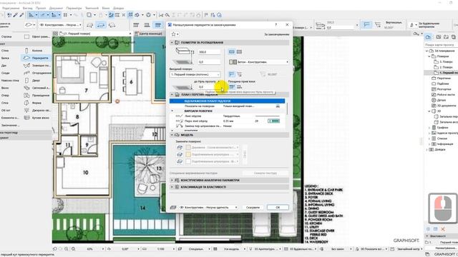Click the edge surface material swatch

point(188,154)
